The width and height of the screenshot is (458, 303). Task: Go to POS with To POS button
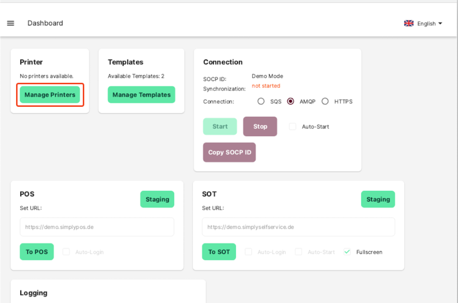click(37, 252)
